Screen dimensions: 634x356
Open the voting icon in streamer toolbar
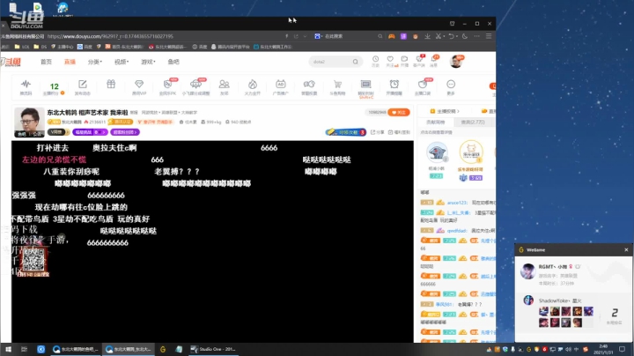pos(309,86)
